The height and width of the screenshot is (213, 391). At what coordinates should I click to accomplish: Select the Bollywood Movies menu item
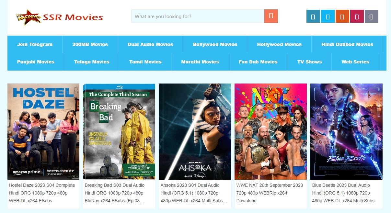point(215,44)
